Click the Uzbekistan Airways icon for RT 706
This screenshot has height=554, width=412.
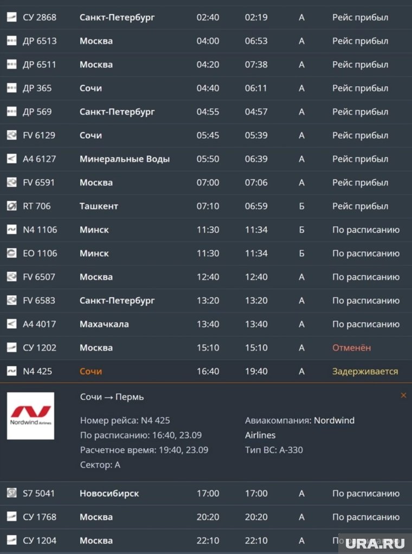tap(11, 206)
